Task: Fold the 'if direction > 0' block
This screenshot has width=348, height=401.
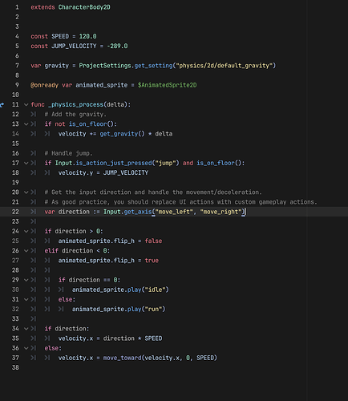Action: pos(26,231)
